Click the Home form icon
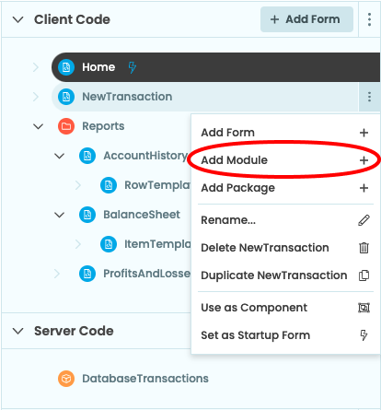Image resolution: width=381 pixels, height=410 pixels. (66, 67)
